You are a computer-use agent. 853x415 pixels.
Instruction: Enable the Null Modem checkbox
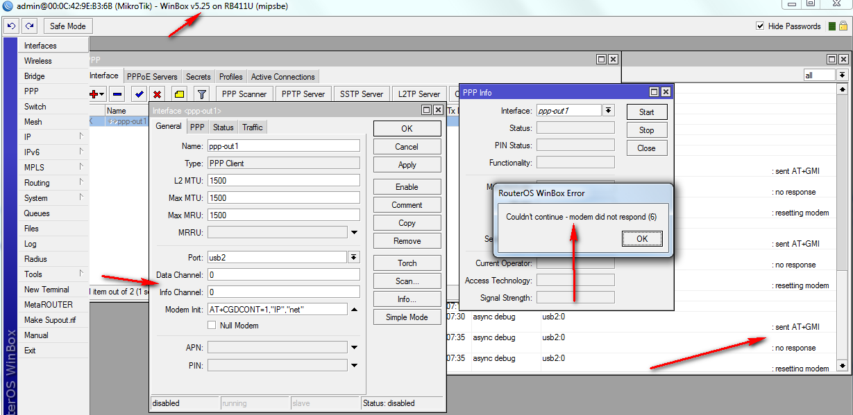[212, 326]
